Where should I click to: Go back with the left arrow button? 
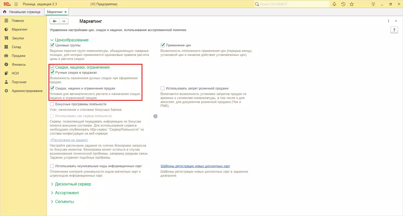coord(55,21)
